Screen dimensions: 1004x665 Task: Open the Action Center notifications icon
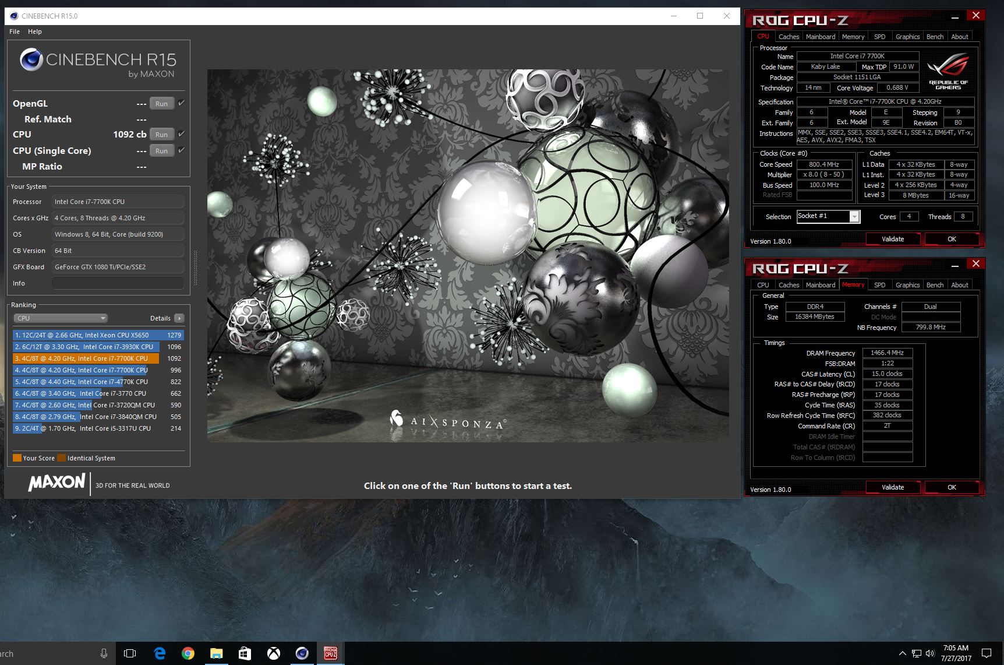point(987,653)
